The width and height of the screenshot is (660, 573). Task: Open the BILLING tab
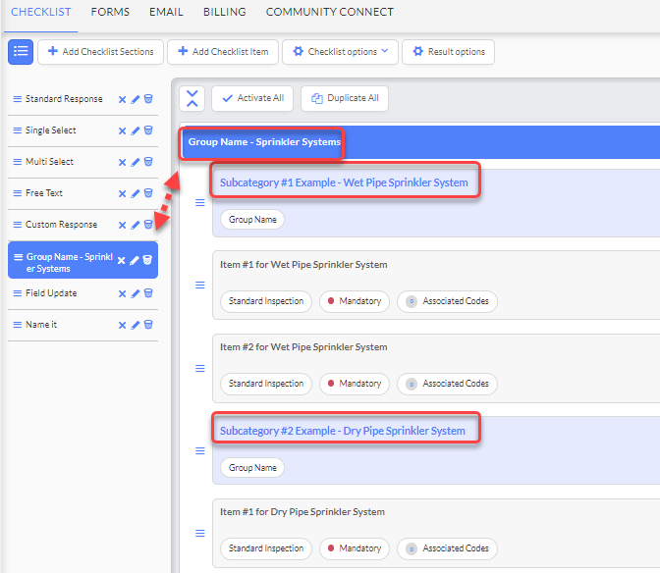[225, 12]
